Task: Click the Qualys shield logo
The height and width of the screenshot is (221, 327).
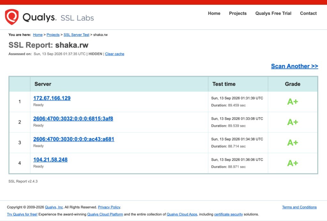Action: (12, 17)
